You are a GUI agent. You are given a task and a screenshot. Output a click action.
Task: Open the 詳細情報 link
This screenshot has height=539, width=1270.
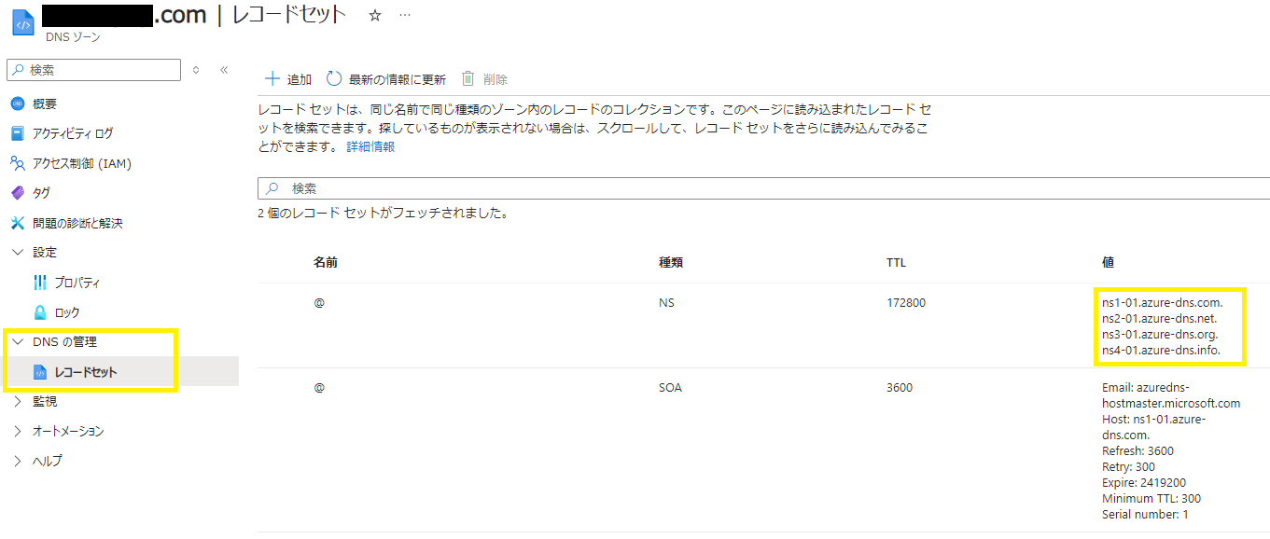[x=370, y=146]
